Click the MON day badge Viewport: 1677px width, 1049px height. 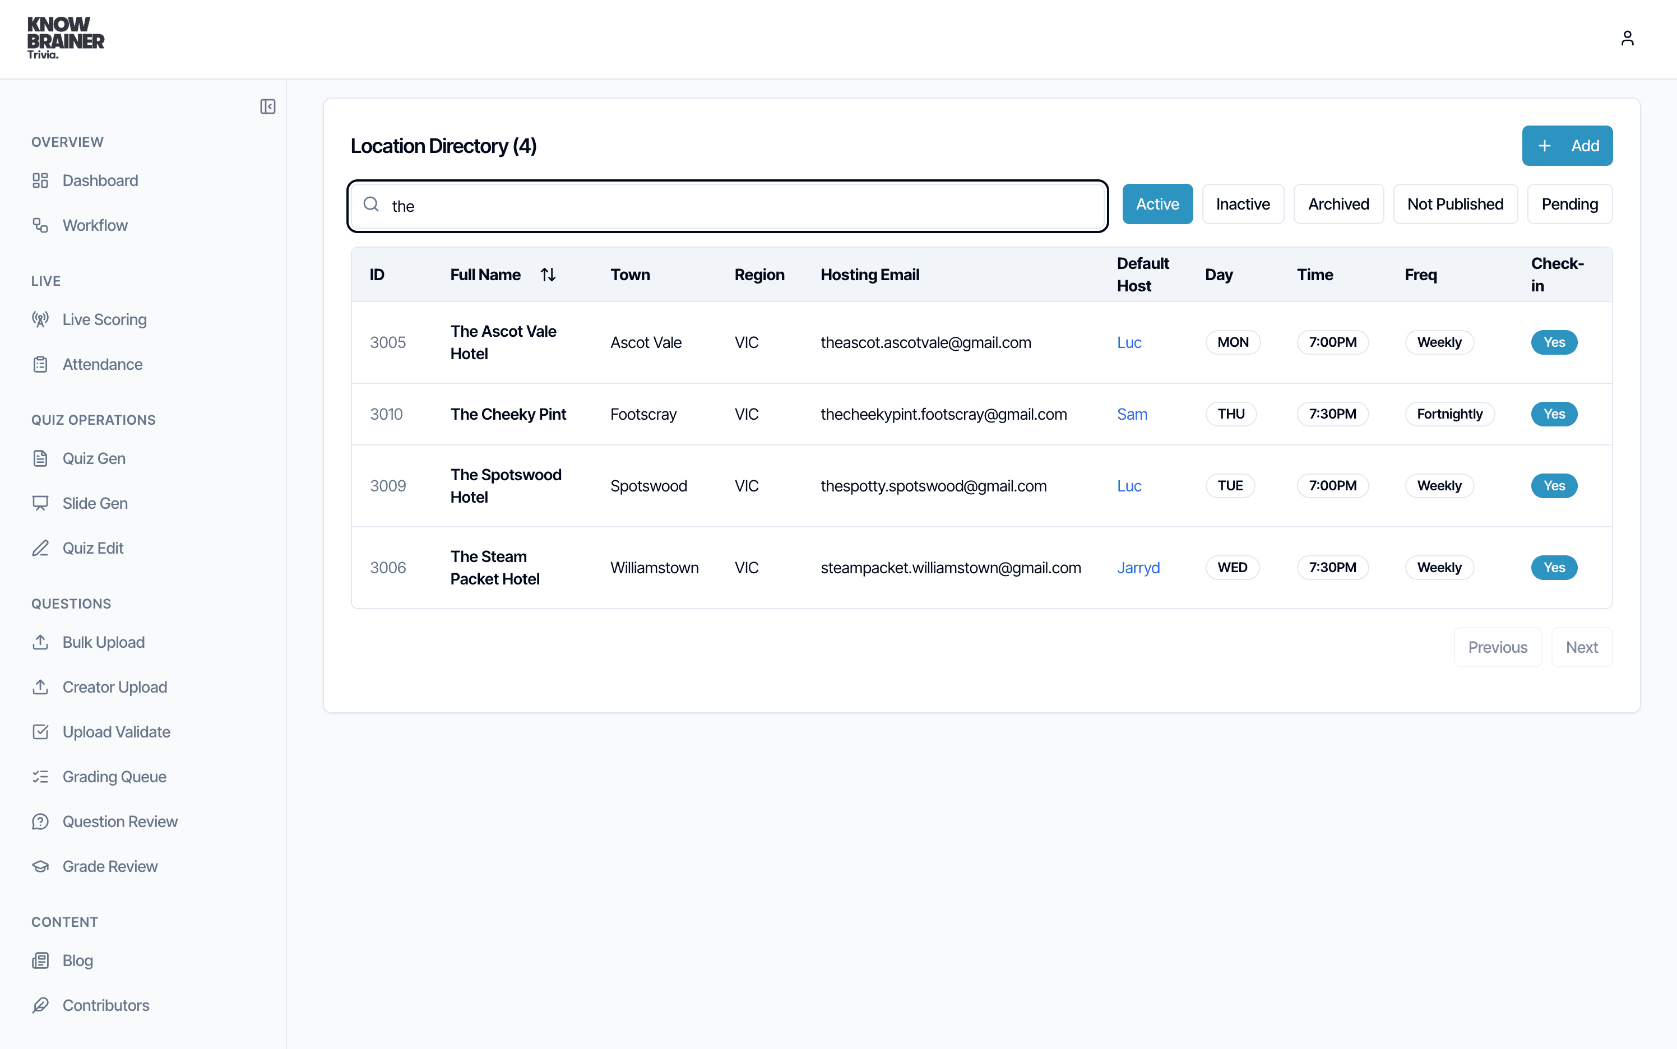[x=1233, y=342]
